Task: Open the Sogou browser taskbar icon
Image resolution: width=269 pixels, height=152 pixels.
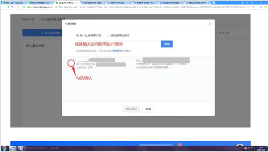Action: click(13, 148)
